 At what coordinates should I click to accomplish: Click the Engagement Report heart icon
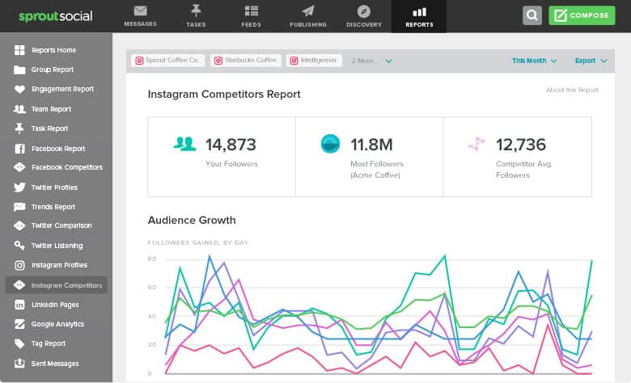[x=19, y=89]
